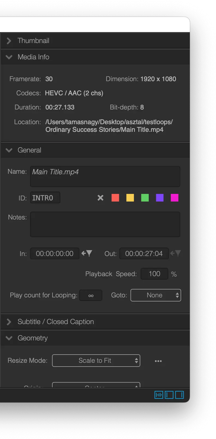
Task: Toggle the waveform panel layout icon
Action: (159, 395)
